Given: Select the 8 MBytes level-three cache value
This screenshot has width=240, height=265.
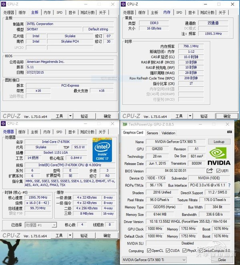Looking at the screenshot, I should pyautogui.click(x=87, y=213).
